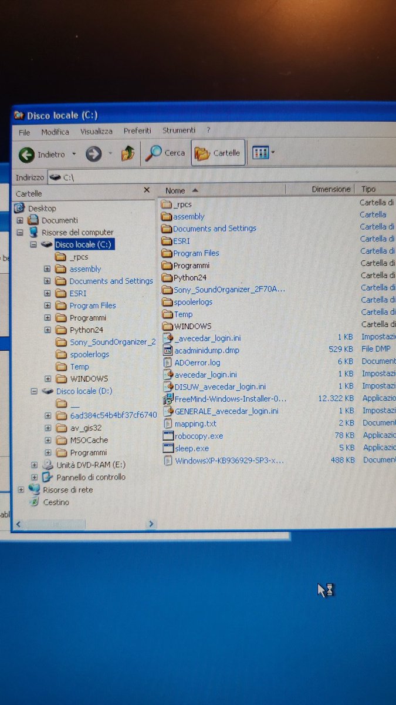Expand the Documenti tree node
Image resolution: width=396 pixels, height=705 pixels.
tap(20, 220)
